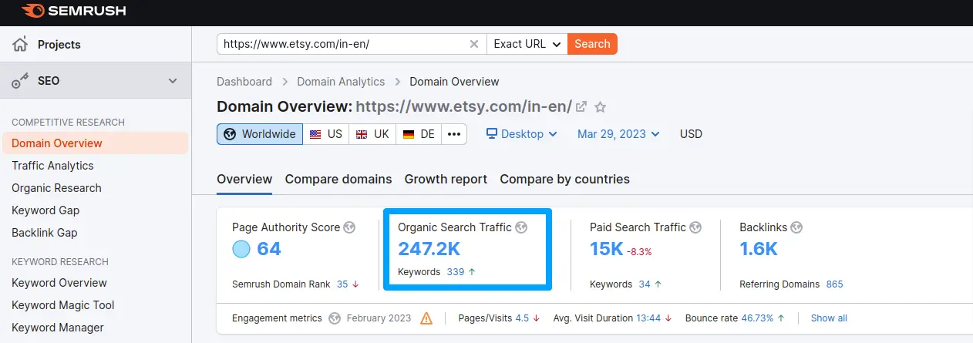Open Paid Search Traffic 15K value
This screenshot has width=973, height=343.
[606, 249]
